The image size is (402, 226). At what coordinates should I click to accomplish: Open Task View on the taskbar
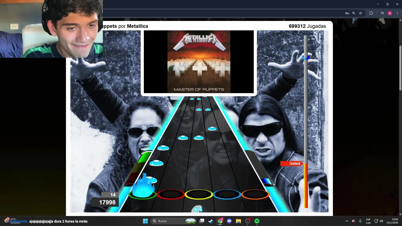202,221
